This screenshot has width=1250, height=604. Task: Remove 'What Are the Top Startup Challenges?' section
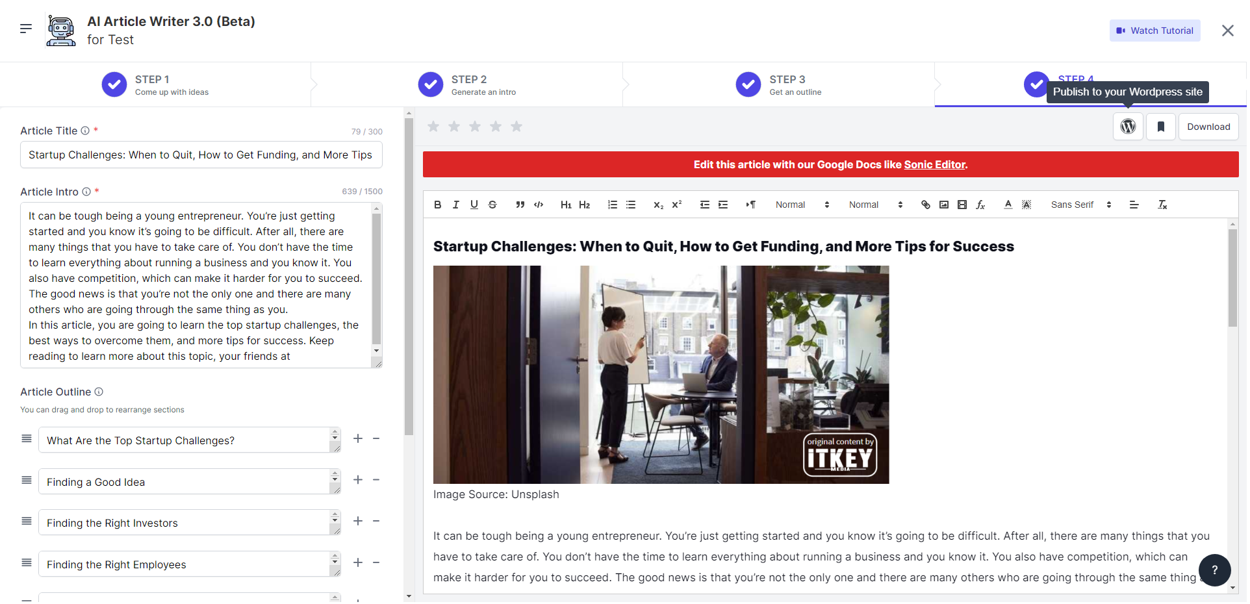pyautogui.click(x=376, y=439)
